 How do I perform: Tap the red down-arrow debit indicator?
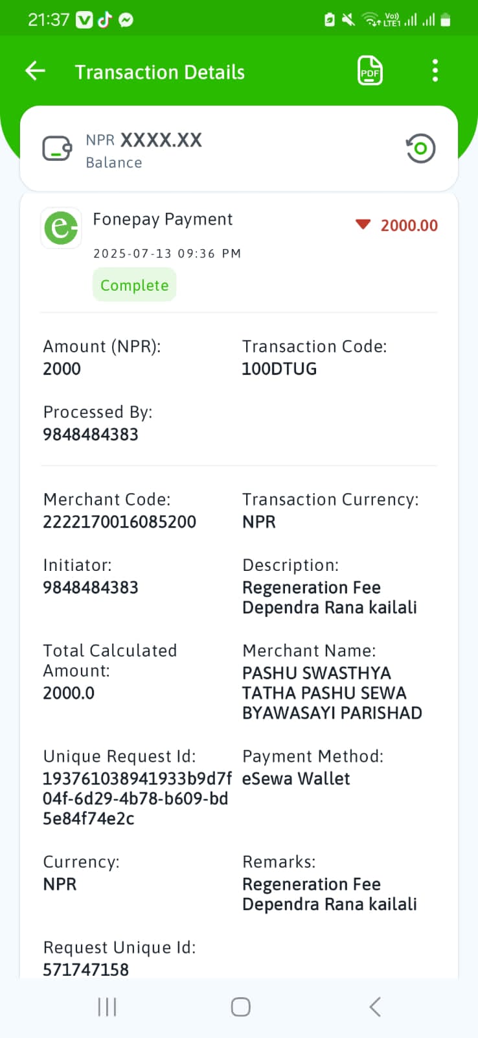point(363,224)
